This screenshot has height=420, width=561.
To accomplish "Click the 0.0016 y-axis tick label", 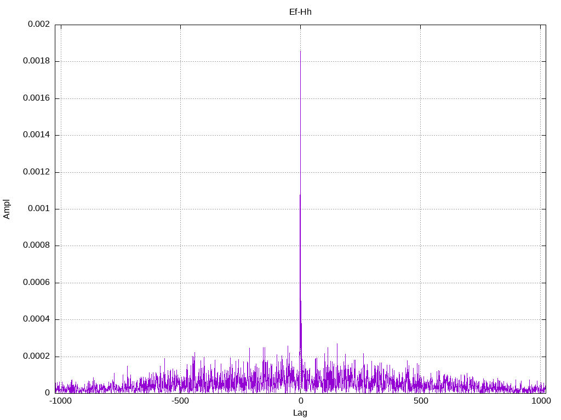I will coord(36,98).
